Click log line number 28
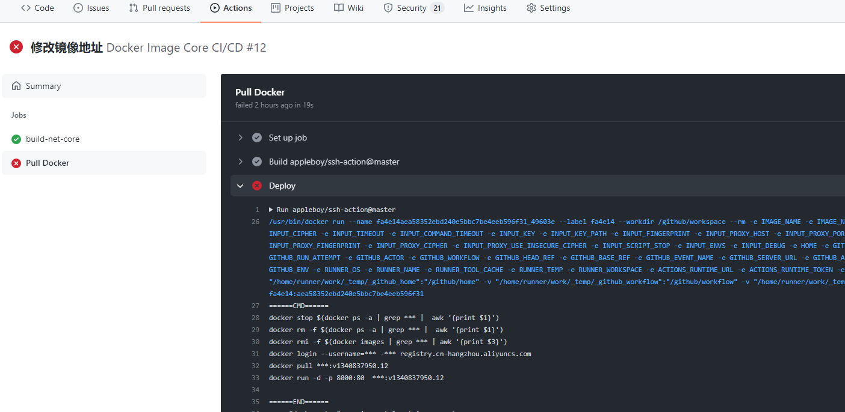845x412 pixels. pyautogui.click(x=255, y=318)
